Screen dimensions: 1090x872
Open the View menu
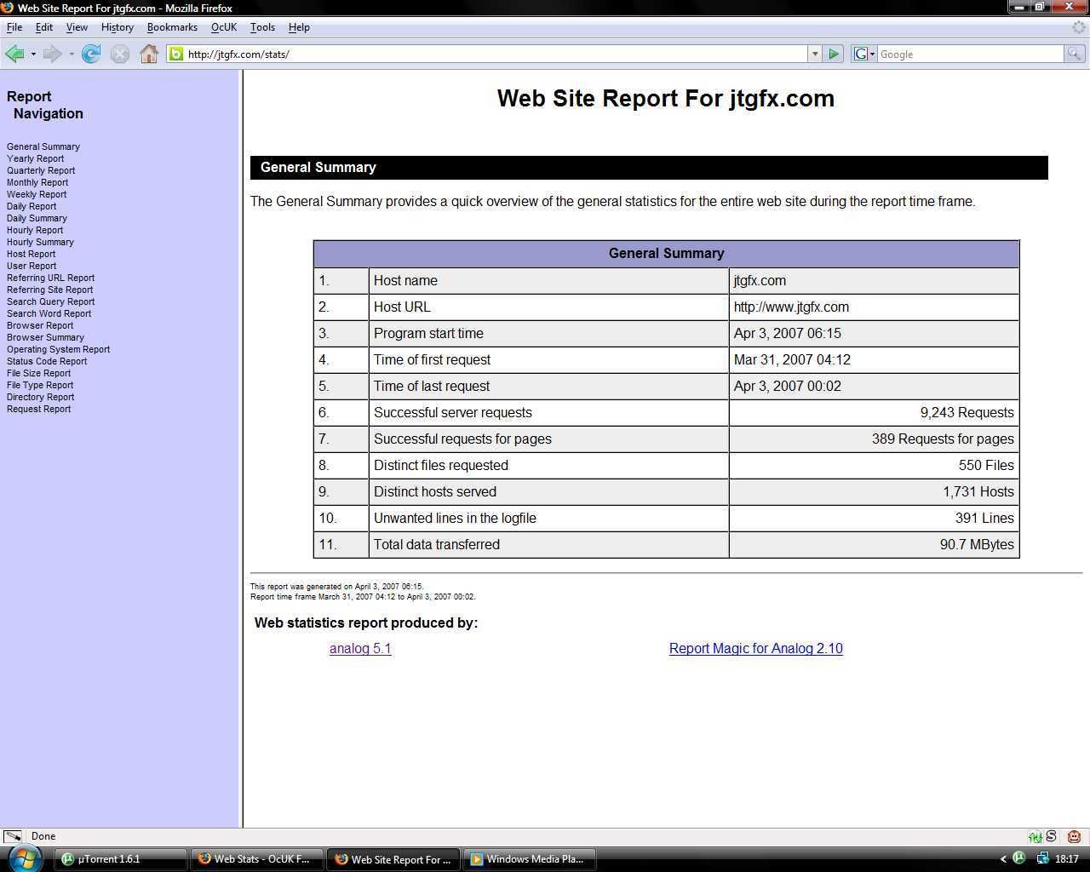point(77,27)
